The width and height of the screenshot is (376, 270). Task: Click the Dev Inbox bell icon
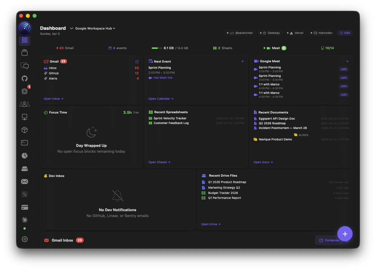coord(46,176)
